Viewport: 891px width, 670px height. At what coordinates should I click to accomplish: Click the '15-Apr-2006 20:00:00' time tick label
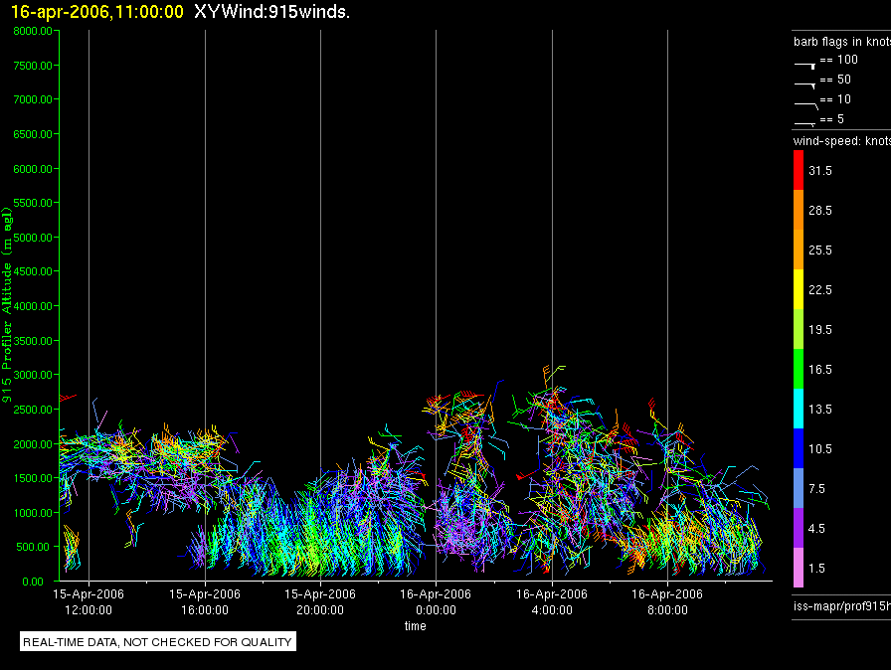coord(320,601)
